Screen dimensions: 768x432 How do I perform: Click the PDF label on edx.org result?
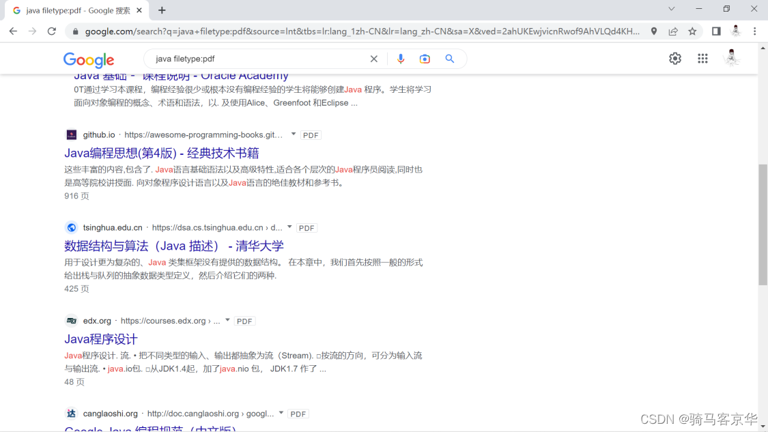pos(244,321)
